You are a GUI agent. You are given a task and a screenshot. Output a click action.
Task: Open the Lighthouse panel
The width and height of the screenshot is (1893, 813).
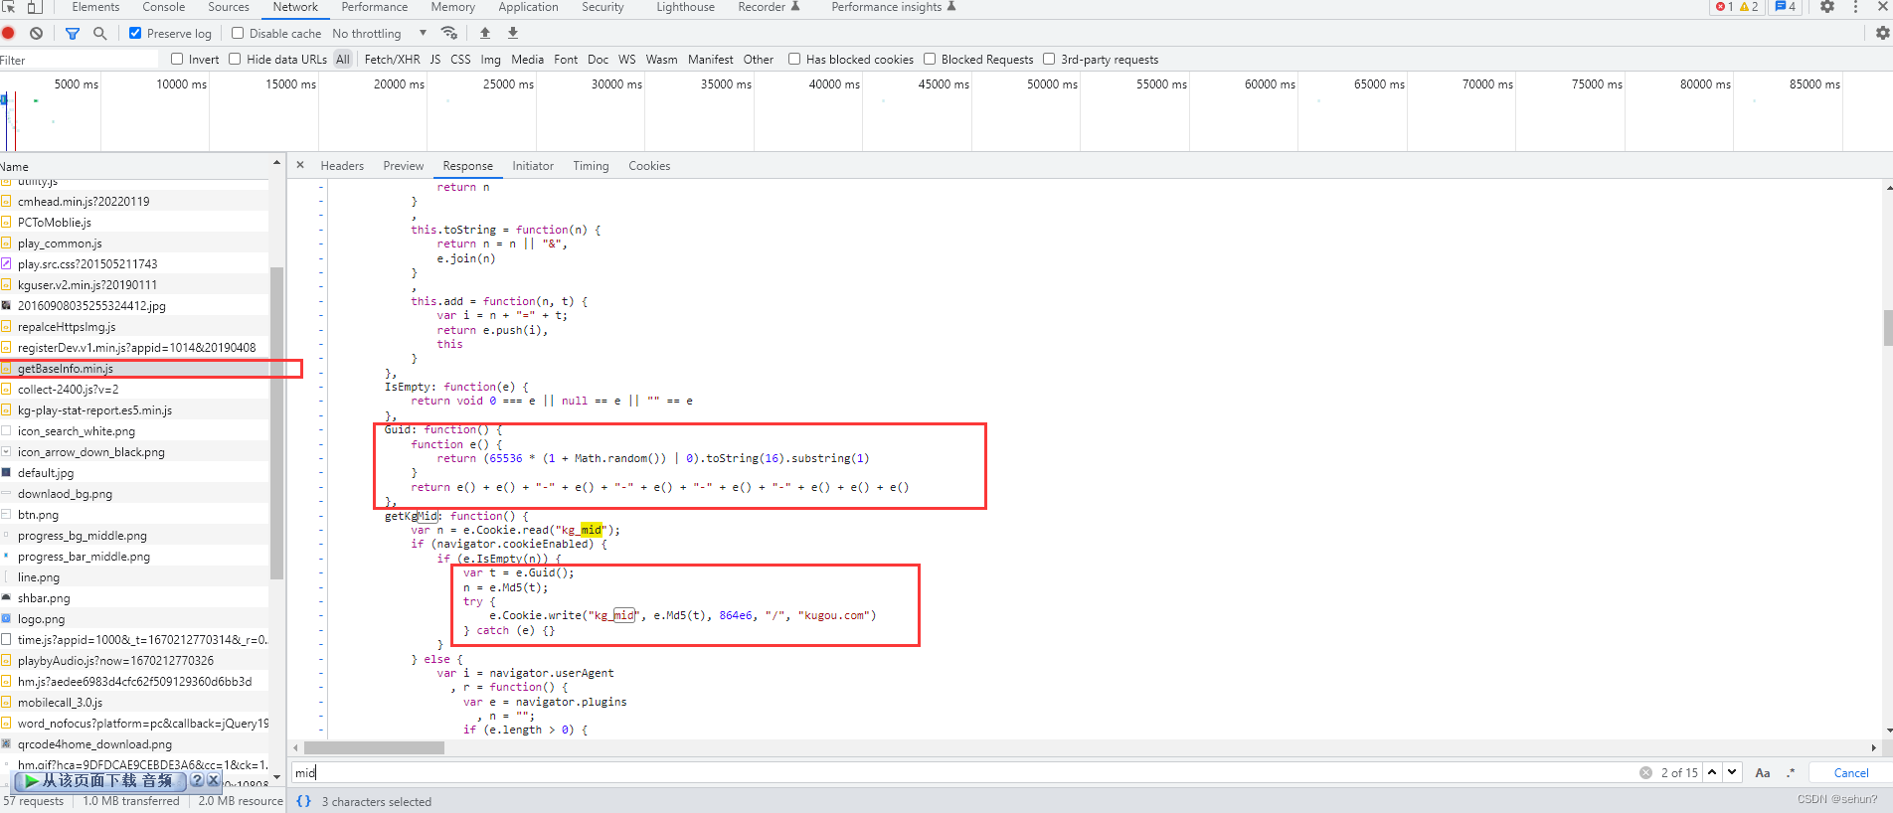point(685,7)
